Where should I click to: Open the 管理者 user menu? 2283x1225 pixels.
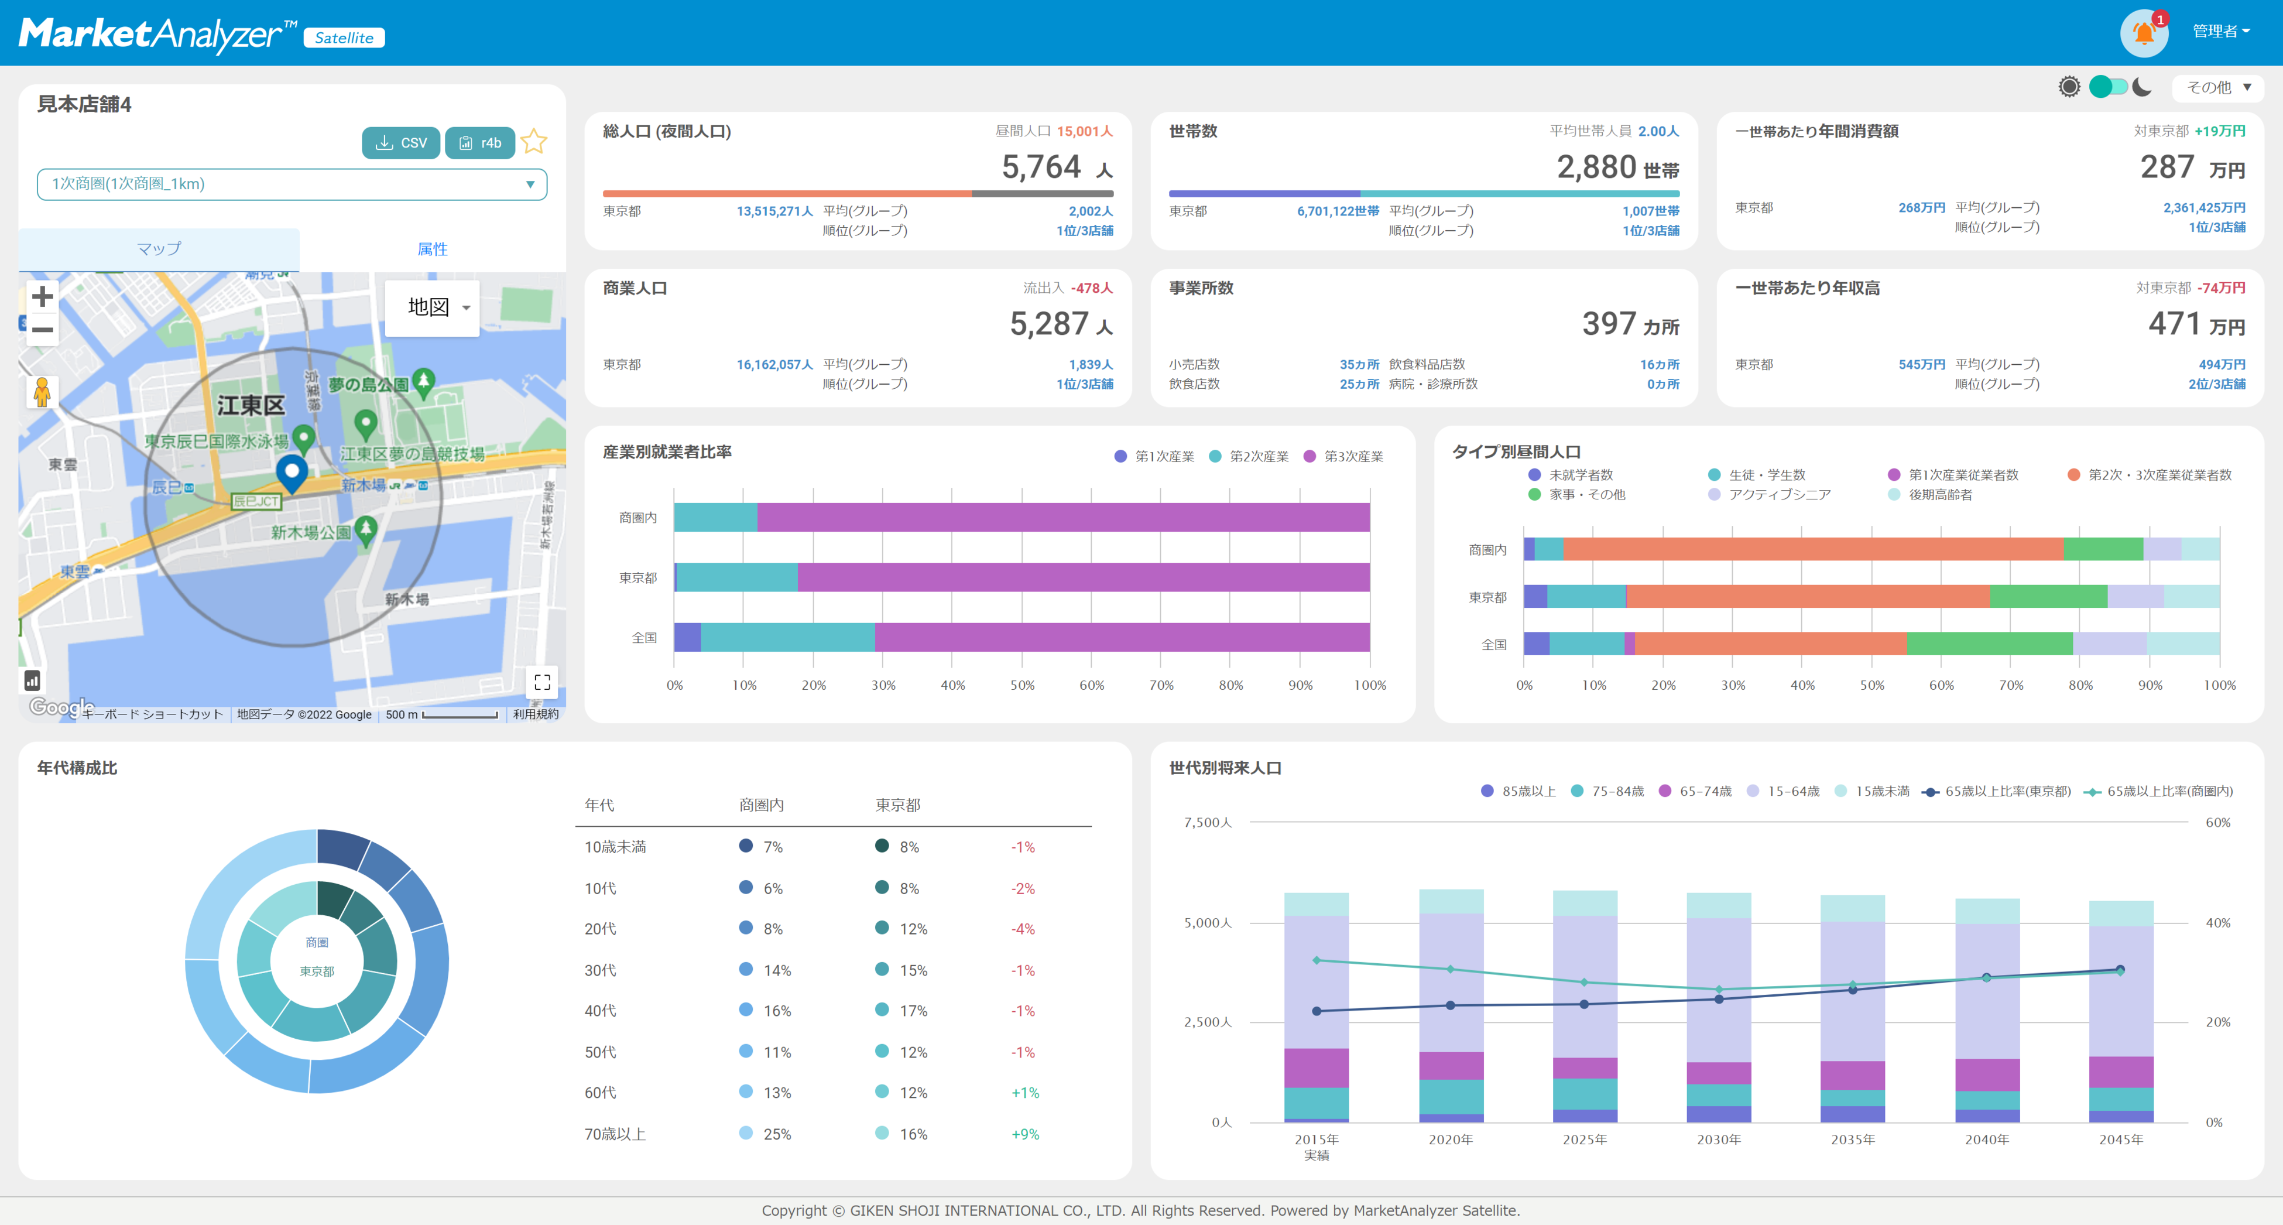(2220, 32)
